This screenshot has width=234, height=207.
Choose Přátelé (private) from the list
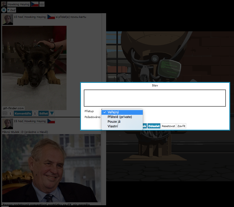pyautogui.click(x=122, y=117)
